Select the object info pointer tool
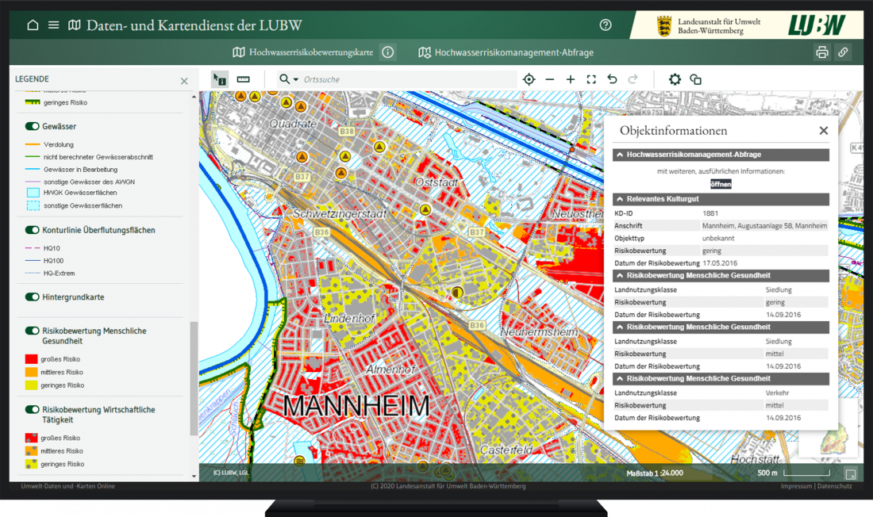Image resolution: width=873 pixels, height=517 pixels. 219,79
